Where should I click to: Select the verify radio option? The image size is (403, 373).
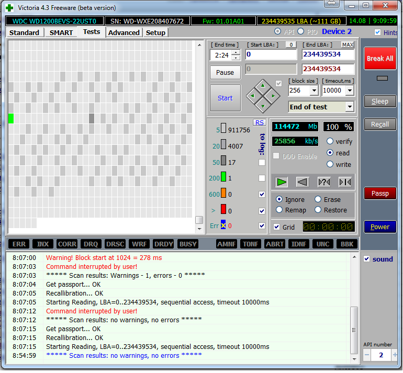330,141
